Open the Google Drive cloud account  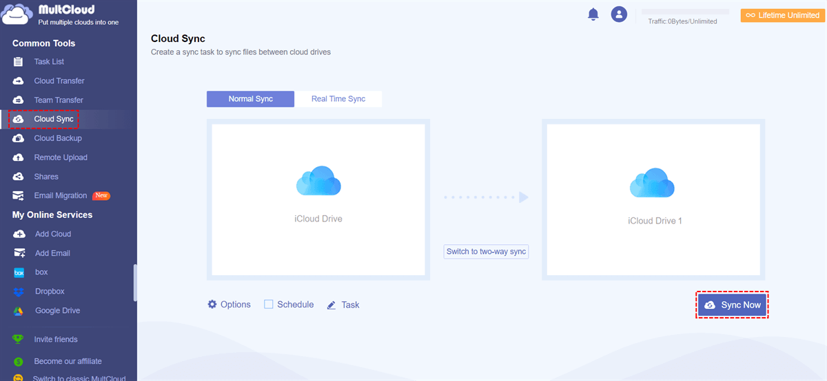(57, 311)
